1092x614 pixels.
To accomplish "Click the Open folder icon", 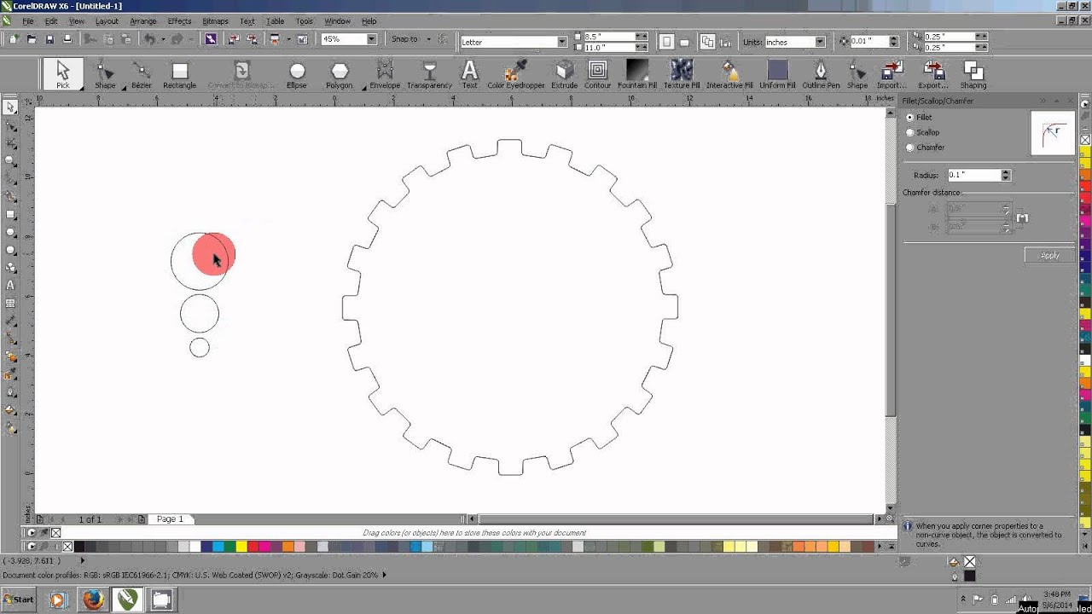I will point(32,39).
